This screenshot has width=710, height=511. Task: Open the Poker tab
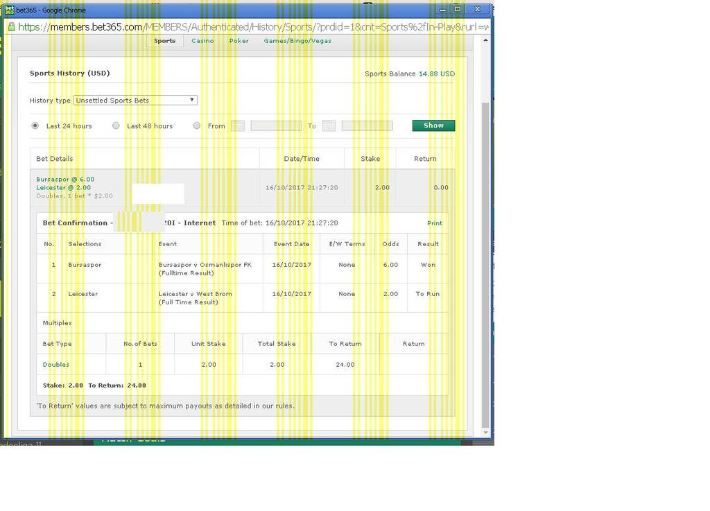tap(239, 41)
